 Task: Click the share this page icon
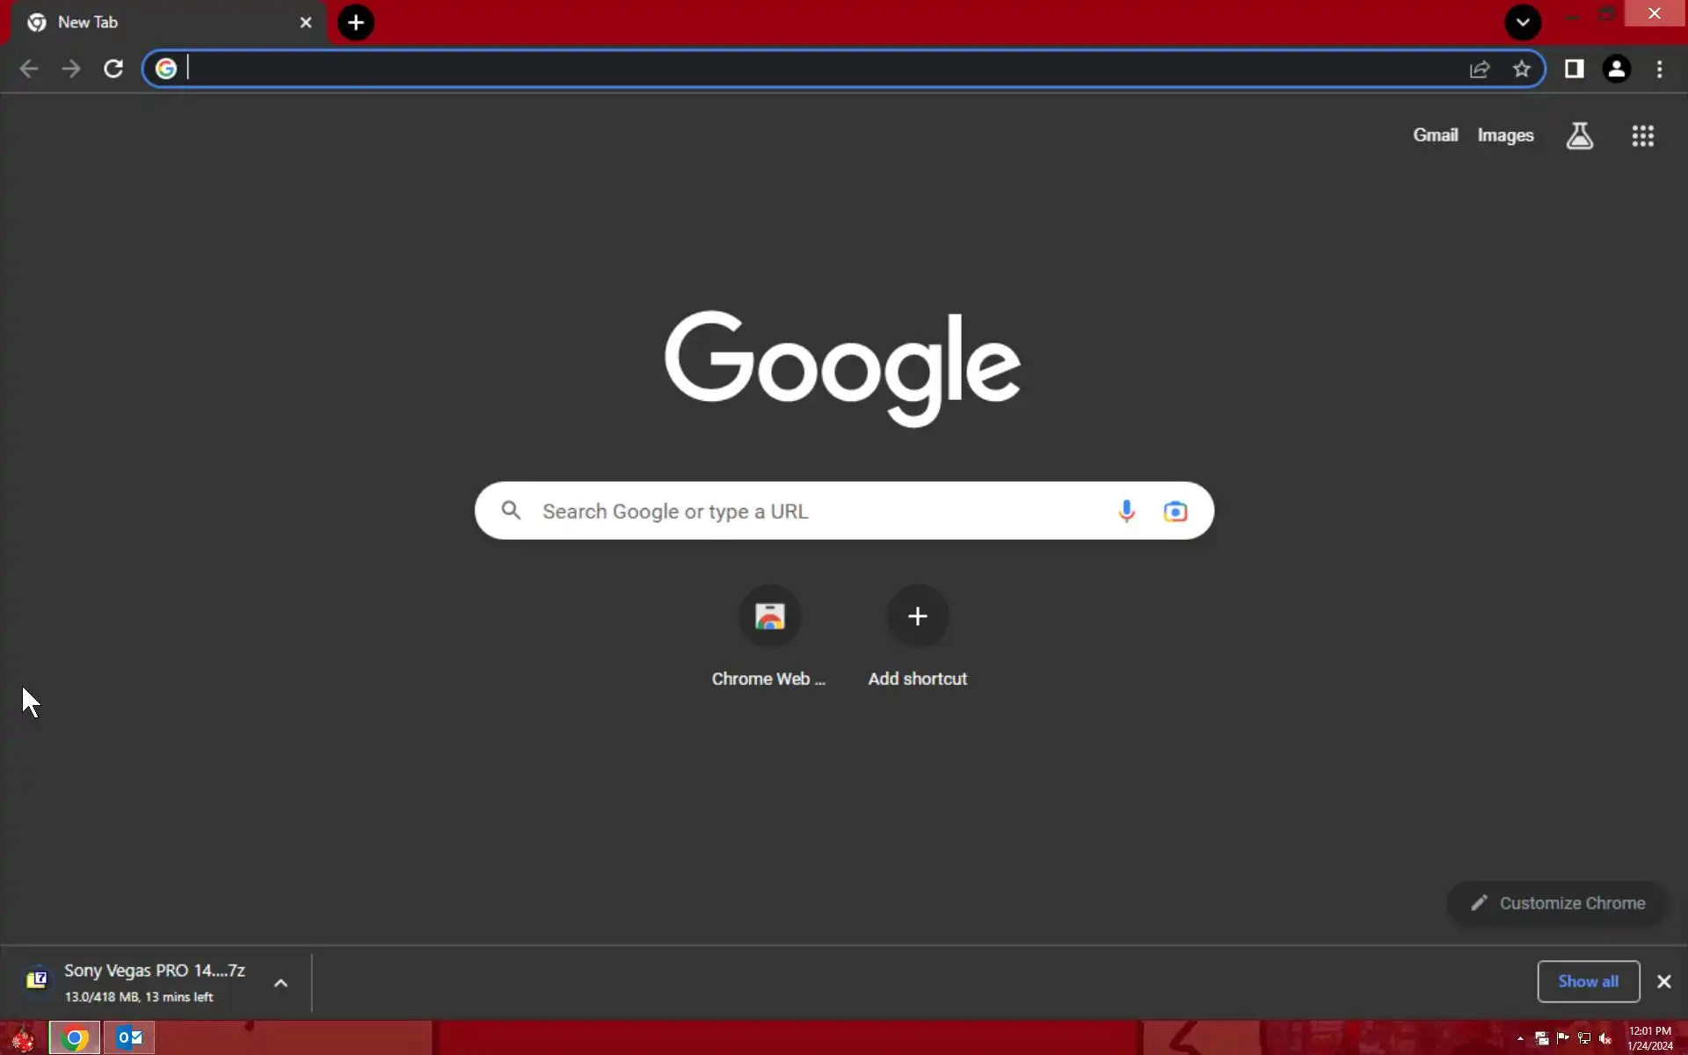click(1480, 69)
